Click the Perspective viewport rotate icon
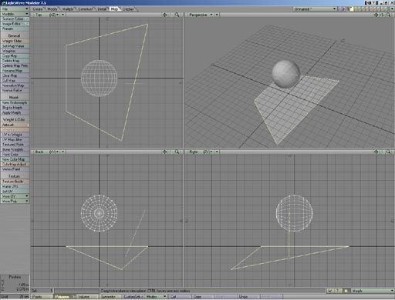The height and width of the screenshot is (300, 395). pyautogui.click(x=382, y=15)
